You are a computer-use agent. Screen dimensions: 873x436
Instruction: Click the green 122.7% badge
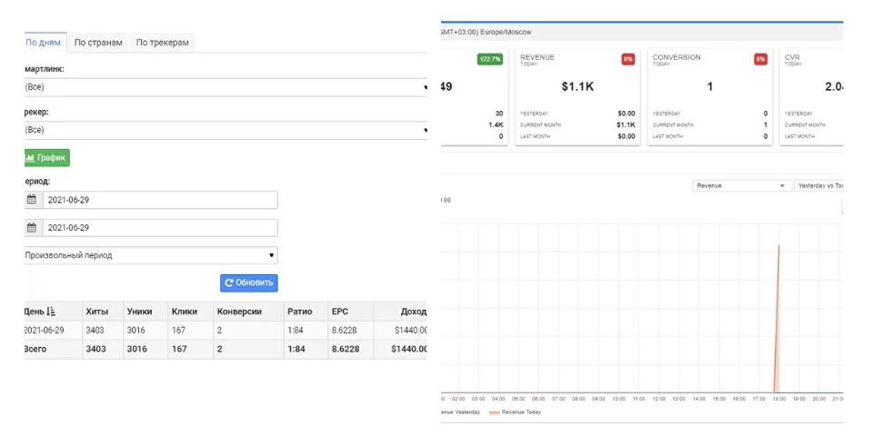(x=489, y=60)
